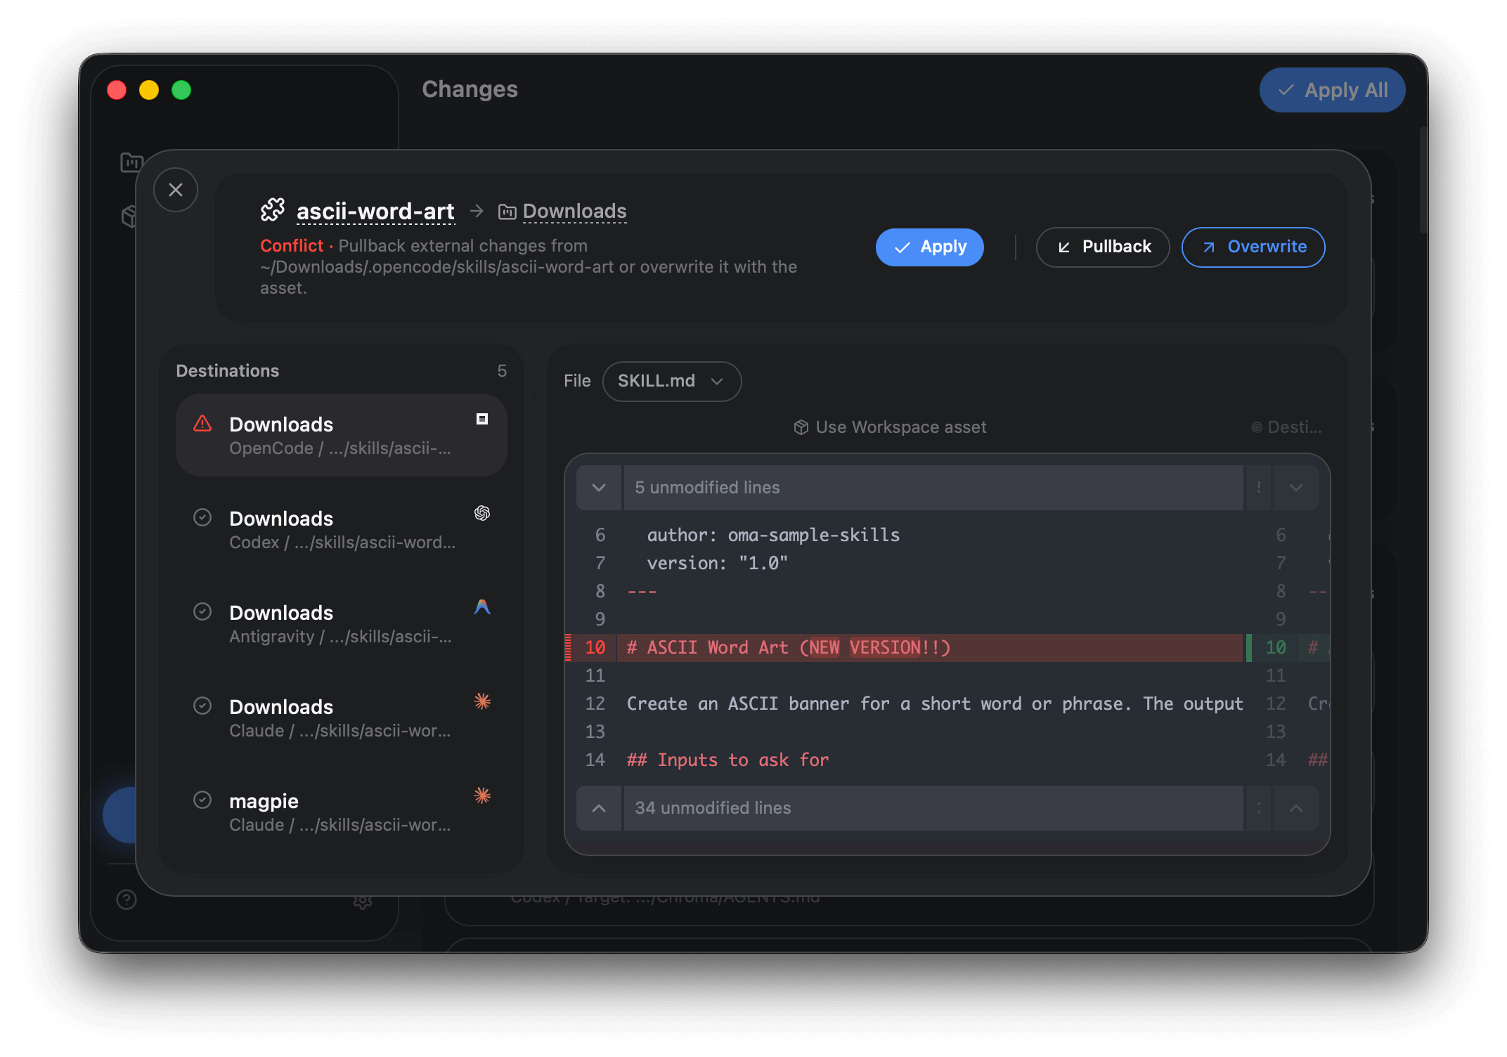Toggle the checkmark on the Antigravity destination
1507x1057 pixels.
[x=203, y=611]
